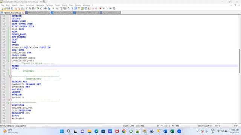Viewport: 241px width, 135px height.
Task: Expand the system tray hidden icons chevron
Action: pos(198,131)
